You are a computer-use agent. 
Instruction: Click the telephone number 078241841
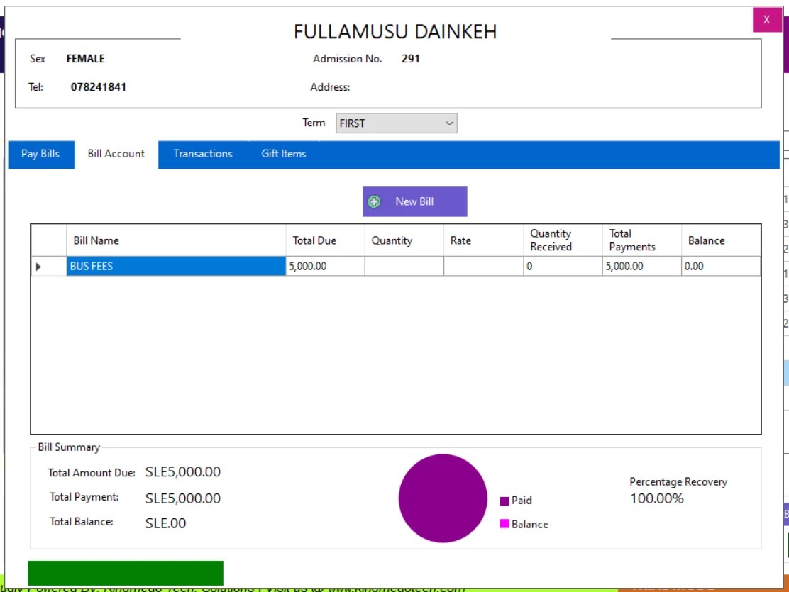click(x=99, y=87)
